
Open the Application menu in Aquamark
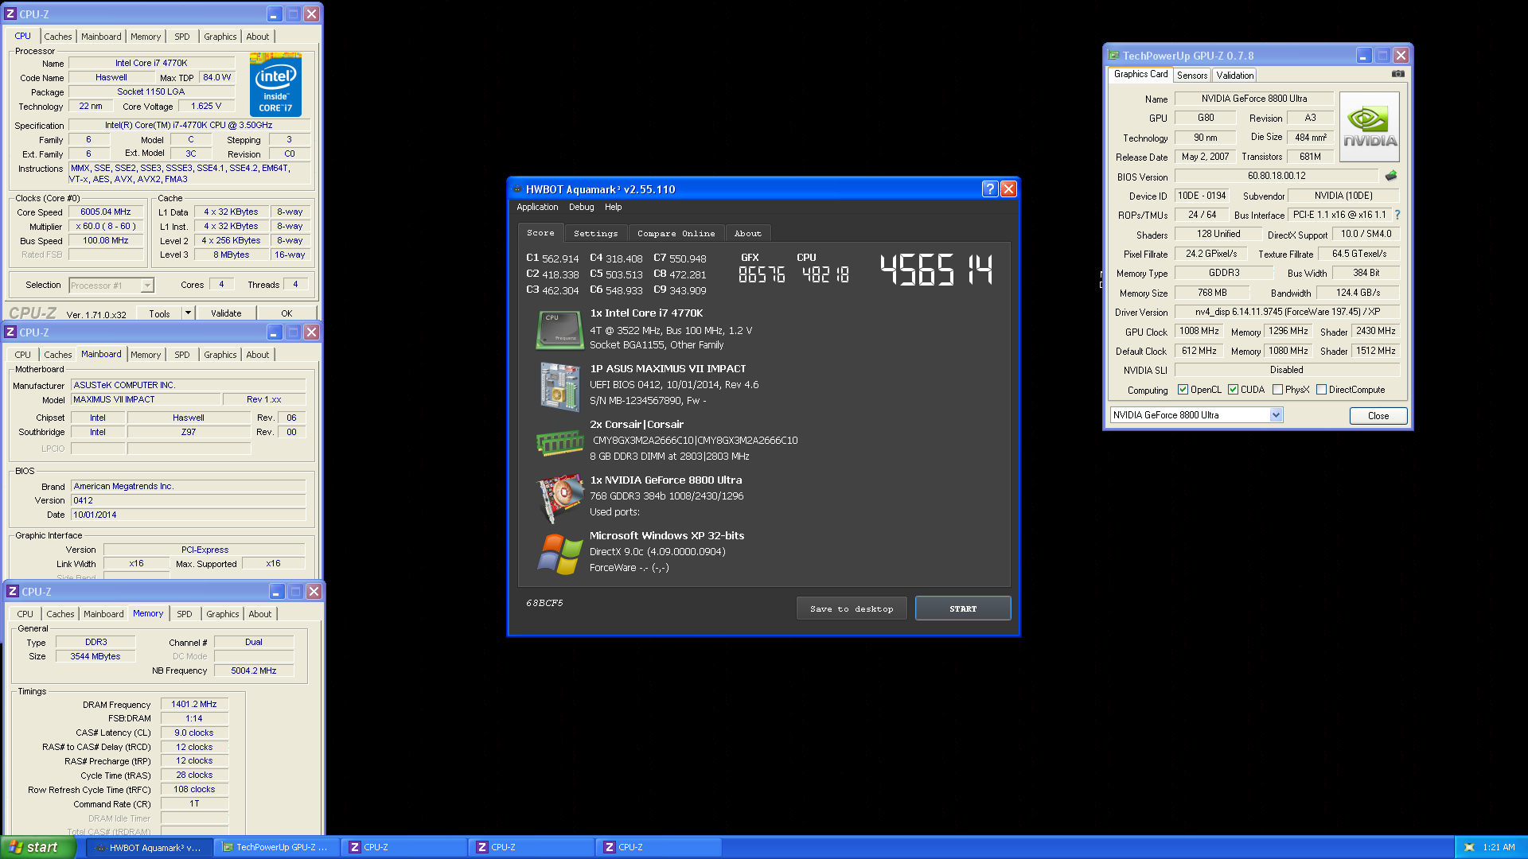pyautogui.click(x=537, y=207)
